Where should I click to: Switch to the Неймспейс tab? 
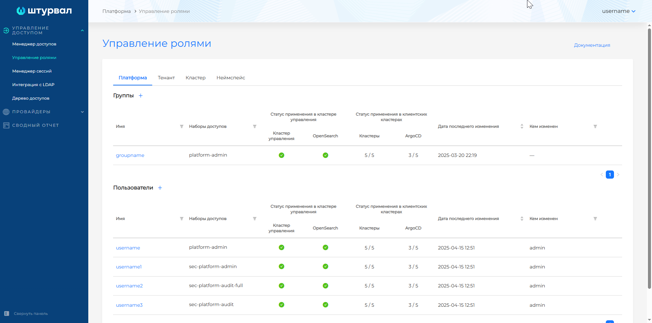pyautogui.click(x=231, y=78)
